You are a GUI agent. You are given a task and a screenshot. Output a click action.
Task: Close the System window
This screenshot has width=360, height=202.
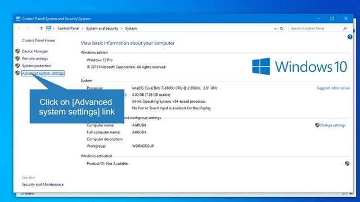click(x=346, y=19)
